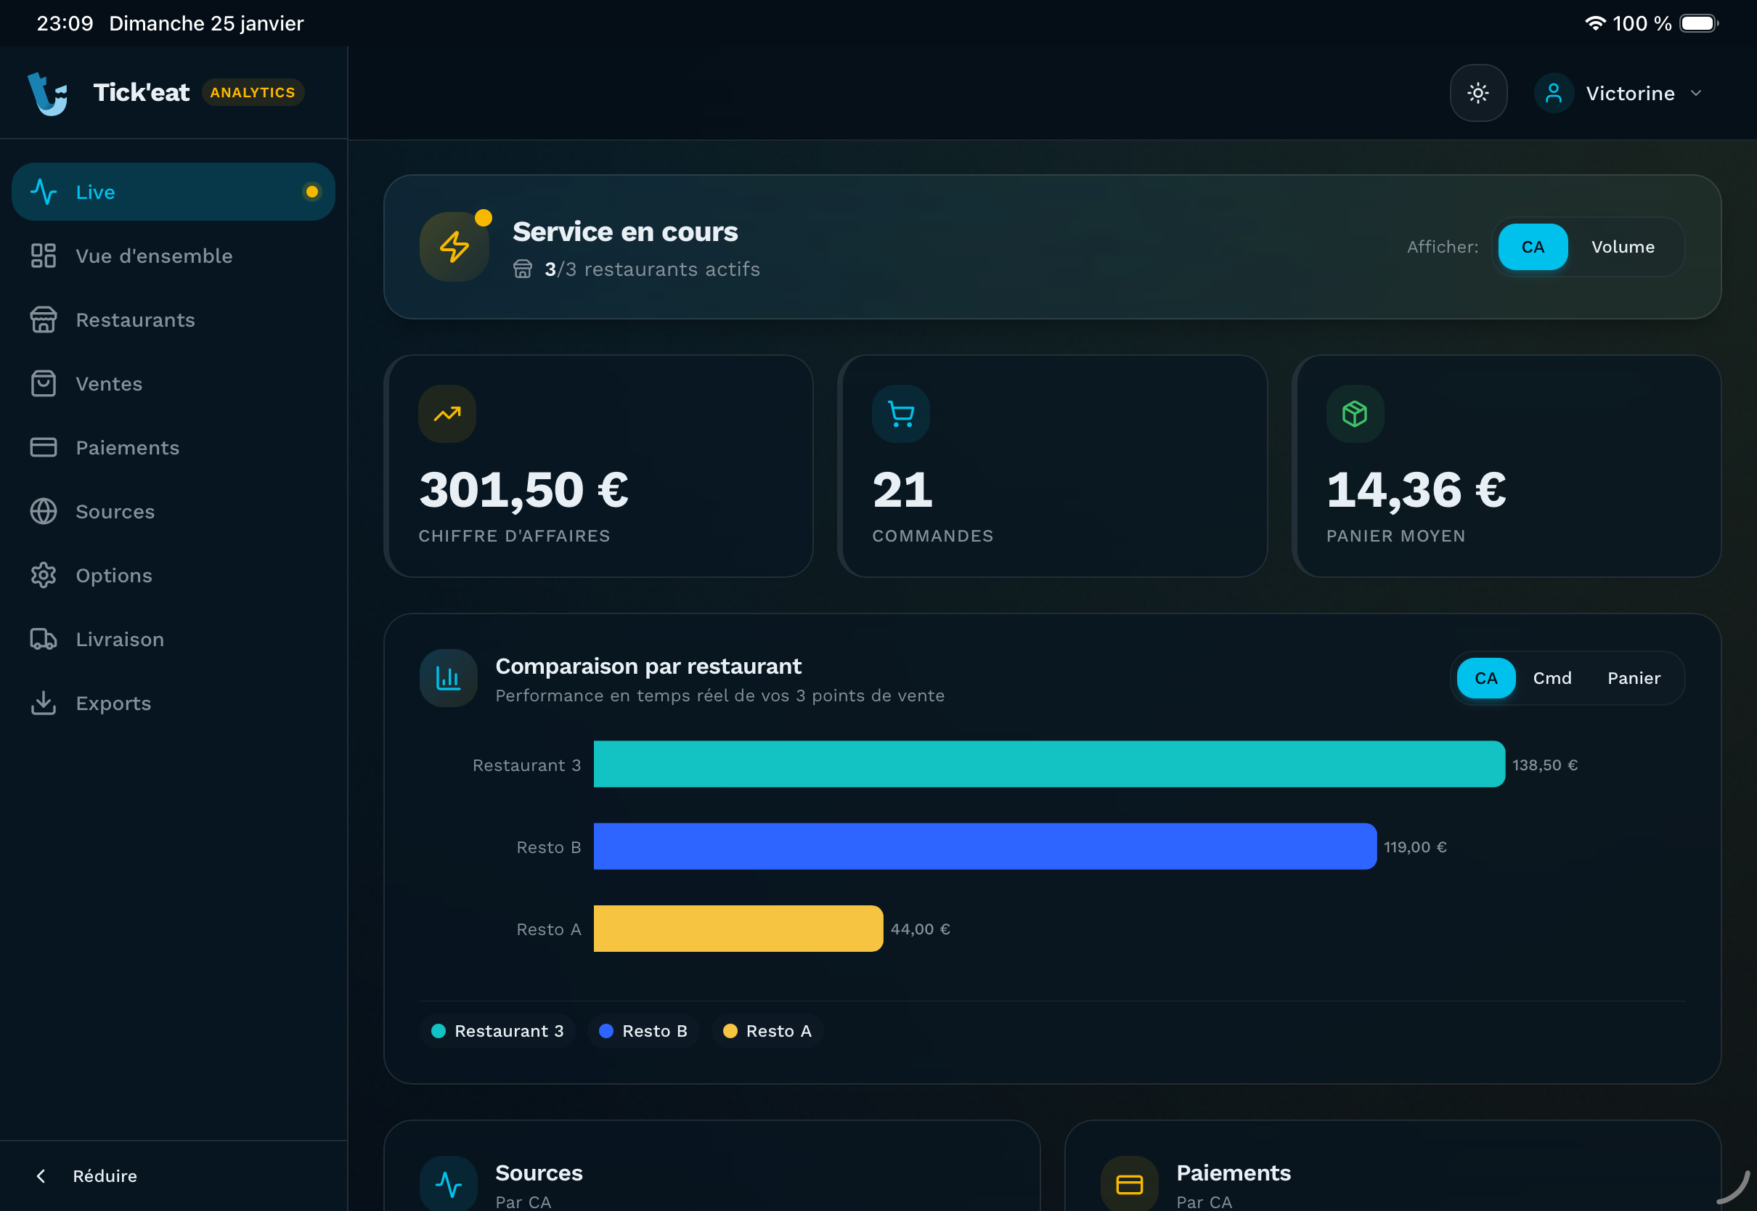Screen dimensions: 1757x1211
Task: Open the Livraison section
Action: tap(119, 640)
